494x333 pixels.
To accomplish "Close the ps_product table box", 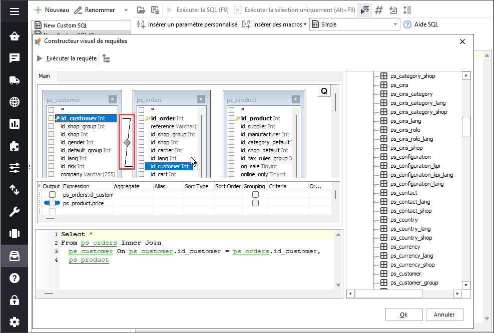I will (x=295, y=99).
